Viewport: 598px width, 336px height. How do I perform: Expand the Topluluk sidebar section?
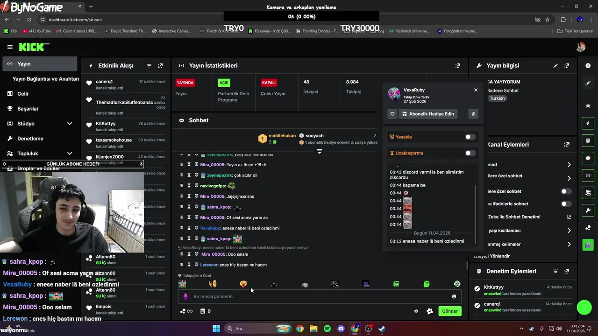pos(70,154)
